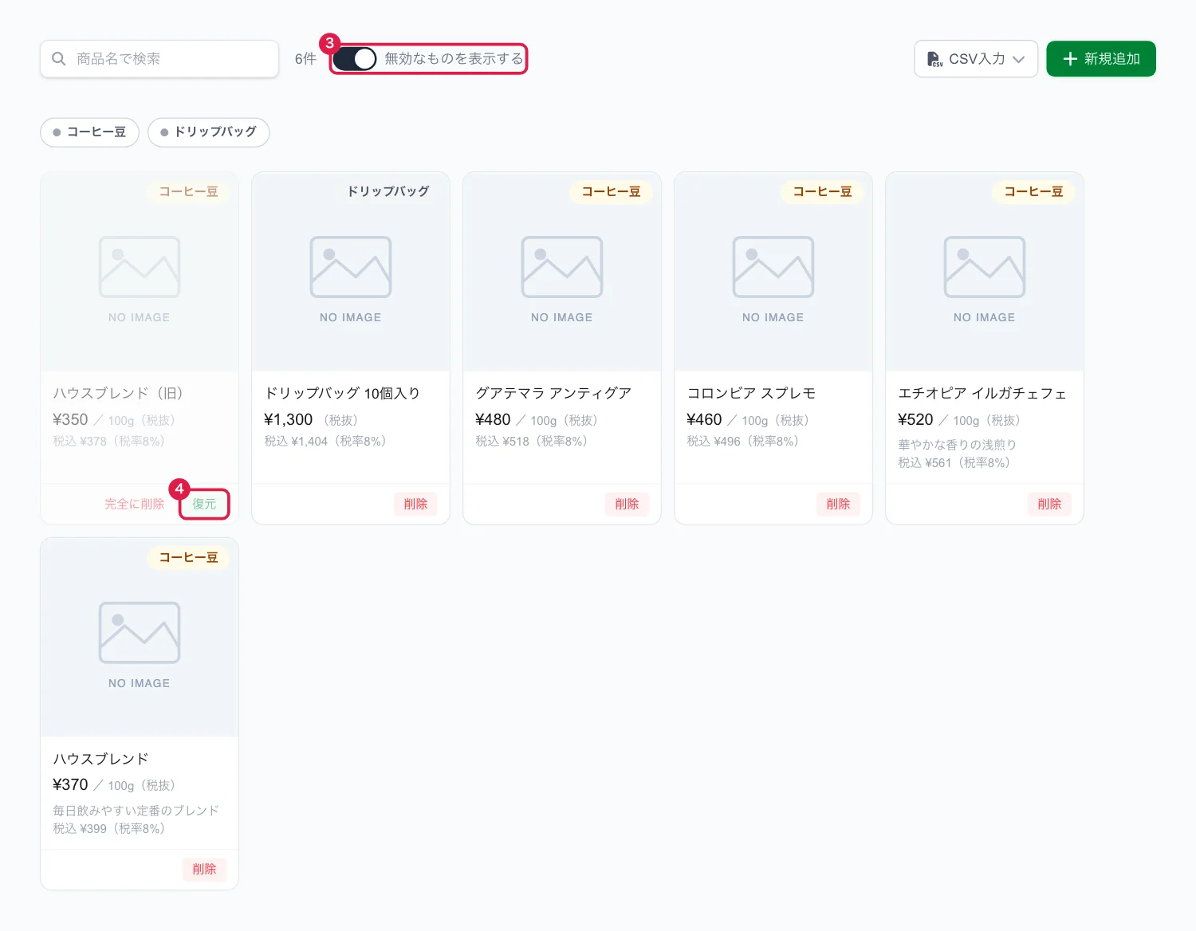Toggle the 無効なものを表示する switch
Viewport: 1196px width, 931px height.
355,59
